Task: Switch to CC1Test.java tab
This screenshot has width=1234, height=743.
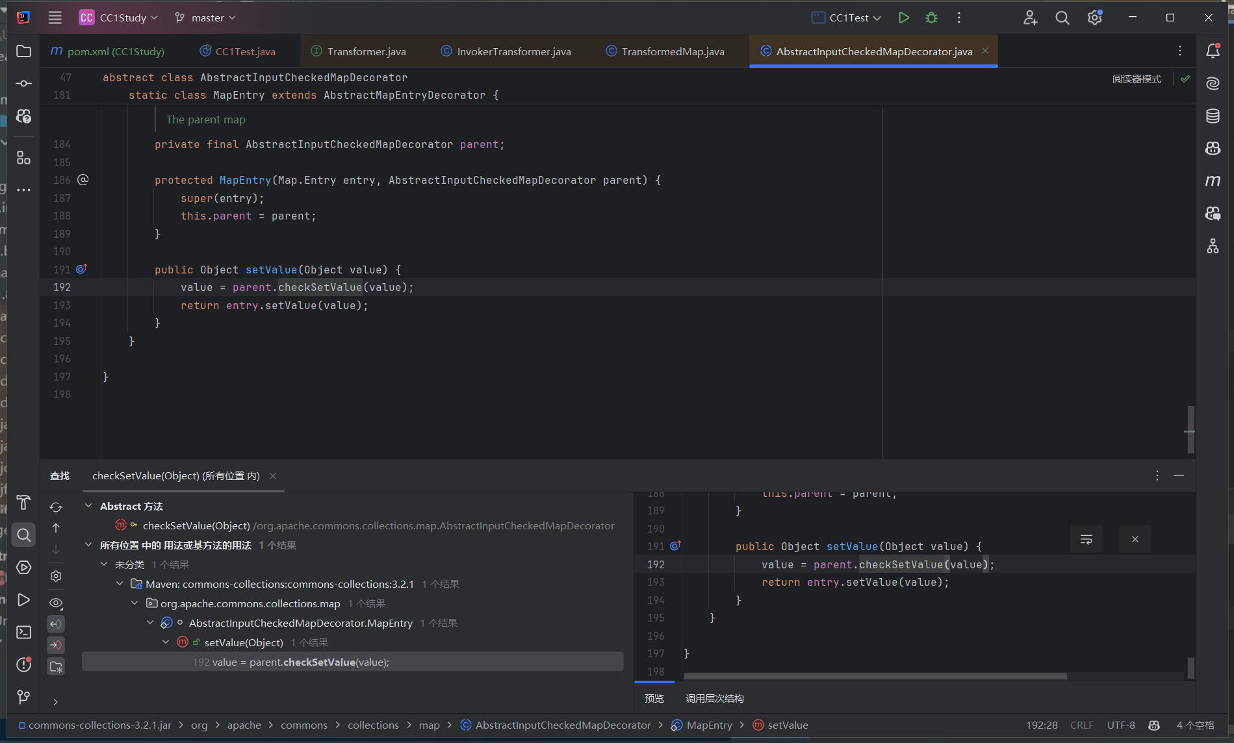Action: (x=238, y=51)
